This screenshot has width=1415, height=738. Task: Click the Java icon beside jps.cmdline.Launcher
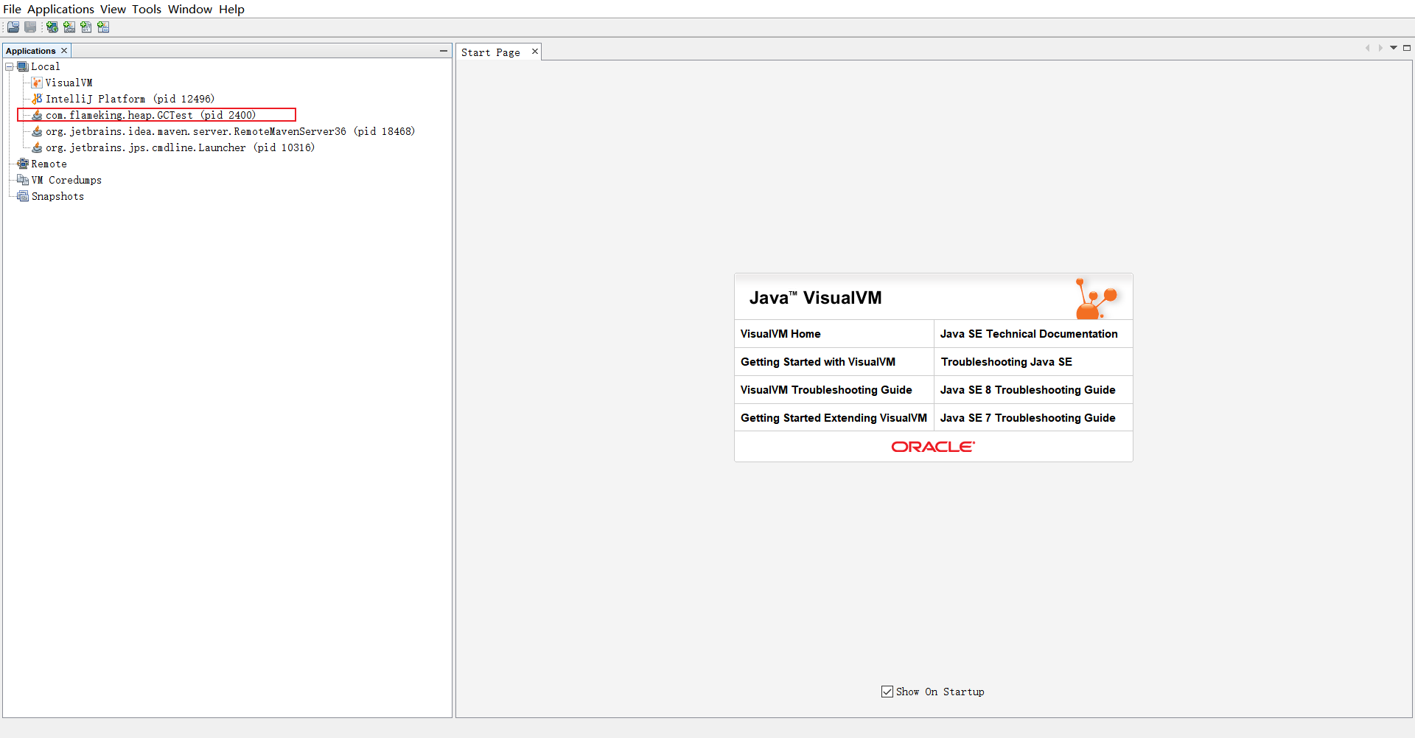point(37,147)
